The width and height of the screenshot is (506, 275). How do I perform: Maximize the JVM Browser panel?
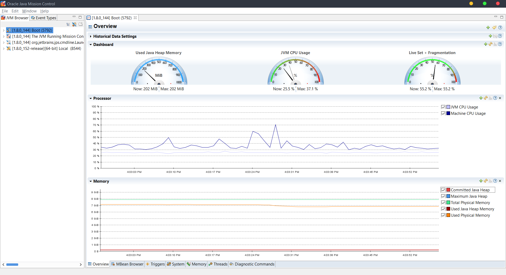(x=80, y=17)
